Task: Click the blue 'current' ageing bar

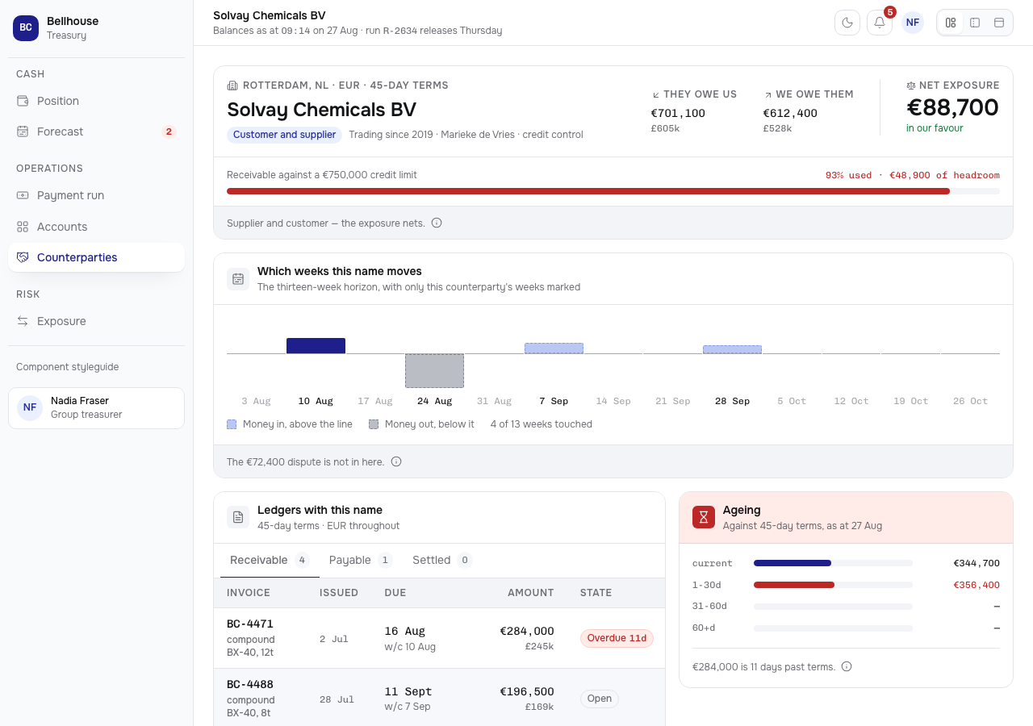Action: (x=793, y=563)
